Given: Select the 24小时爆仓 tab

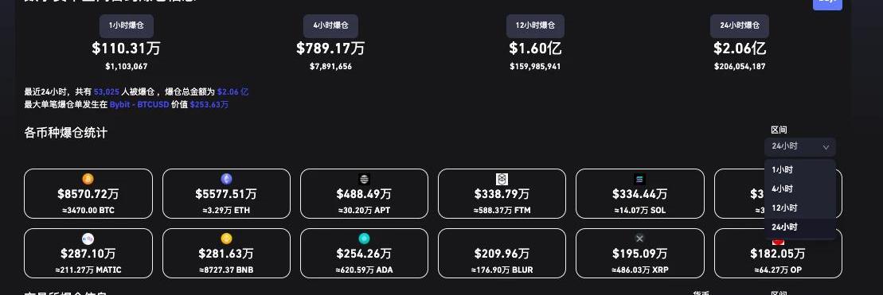Looking at the screenshot, I should pyautogui.click(x=740, y=26).
